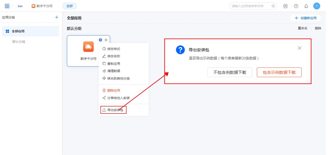Click 包含示例数据下载 button
The height and width of the screenshot is (155, 328).
pos(279,72)
